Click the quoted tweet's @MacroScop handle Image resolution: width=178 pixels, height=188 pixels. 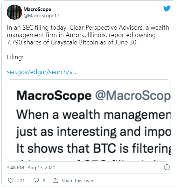coord(133,96)
